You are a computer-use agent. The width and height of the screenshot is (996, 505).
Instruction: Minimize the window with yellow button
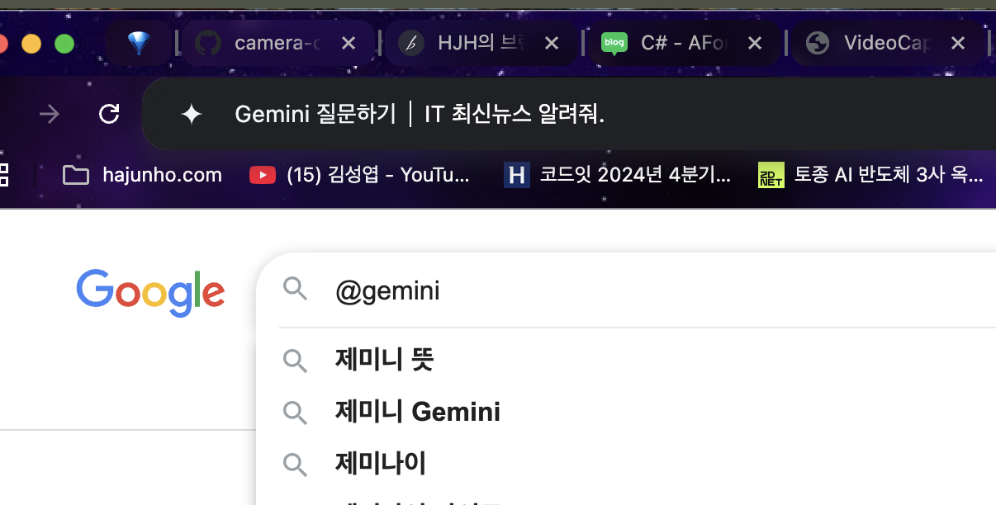[x=31, y=44]
